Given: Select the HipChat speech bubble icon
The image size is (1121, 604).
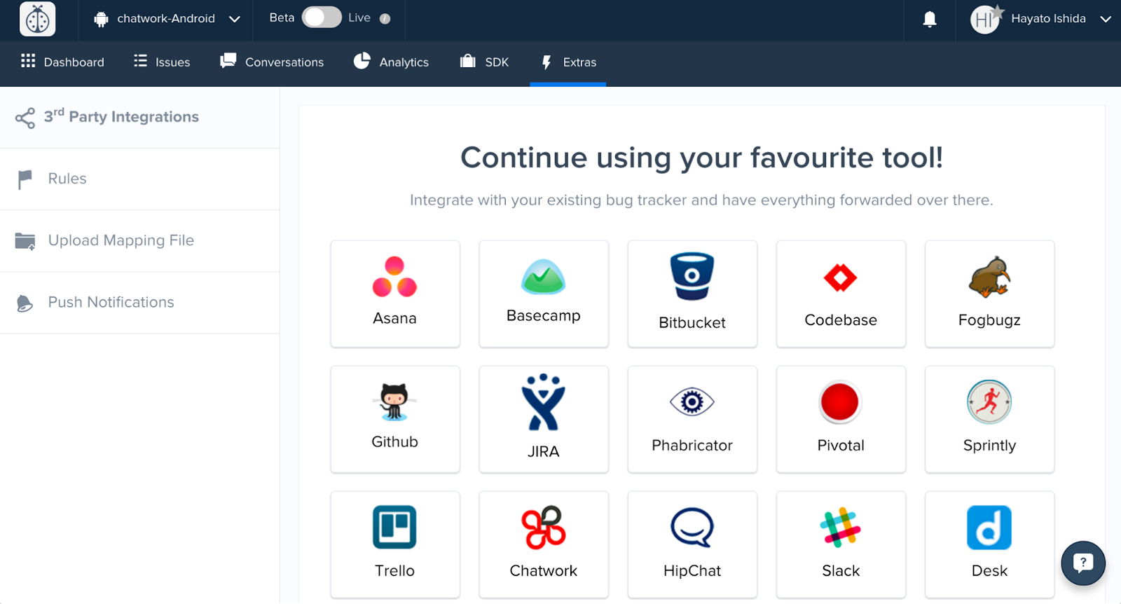Looking at the screenshot, I should pyautogui.click(x=692, y=527).
